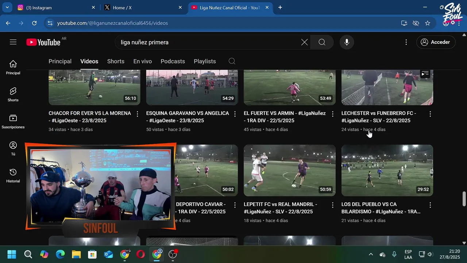467x263 pixels.
Task: Click the 56:10 CHACOR FOR EVER thumbnail
Action: [94, 87]
